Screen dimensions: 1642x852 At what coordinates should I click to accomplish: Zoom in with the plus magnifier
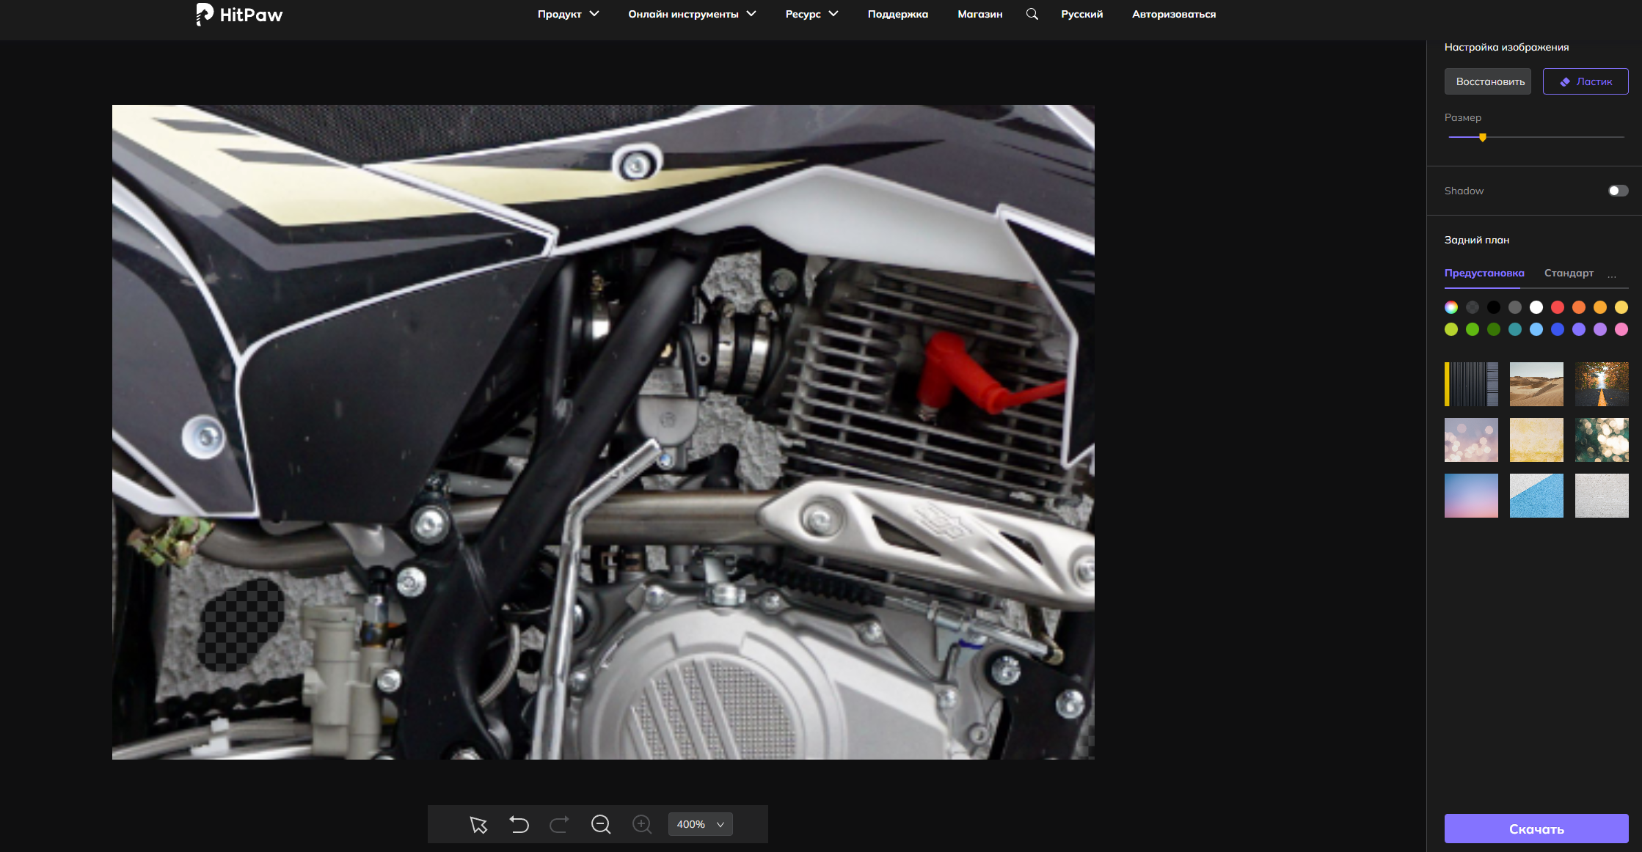(642, 825)
